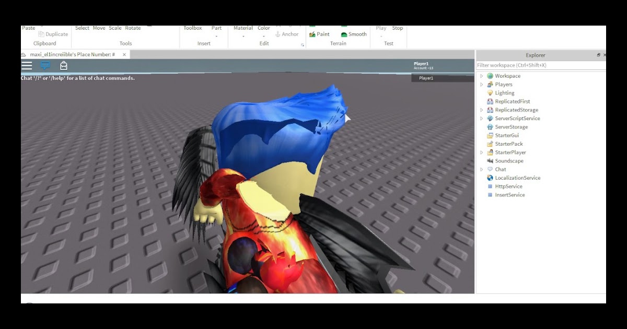Expand the ReplicatedStorage tree node
Image resolution: width=627 pixels, height=329 pixels.
click(x=482, y=110)
